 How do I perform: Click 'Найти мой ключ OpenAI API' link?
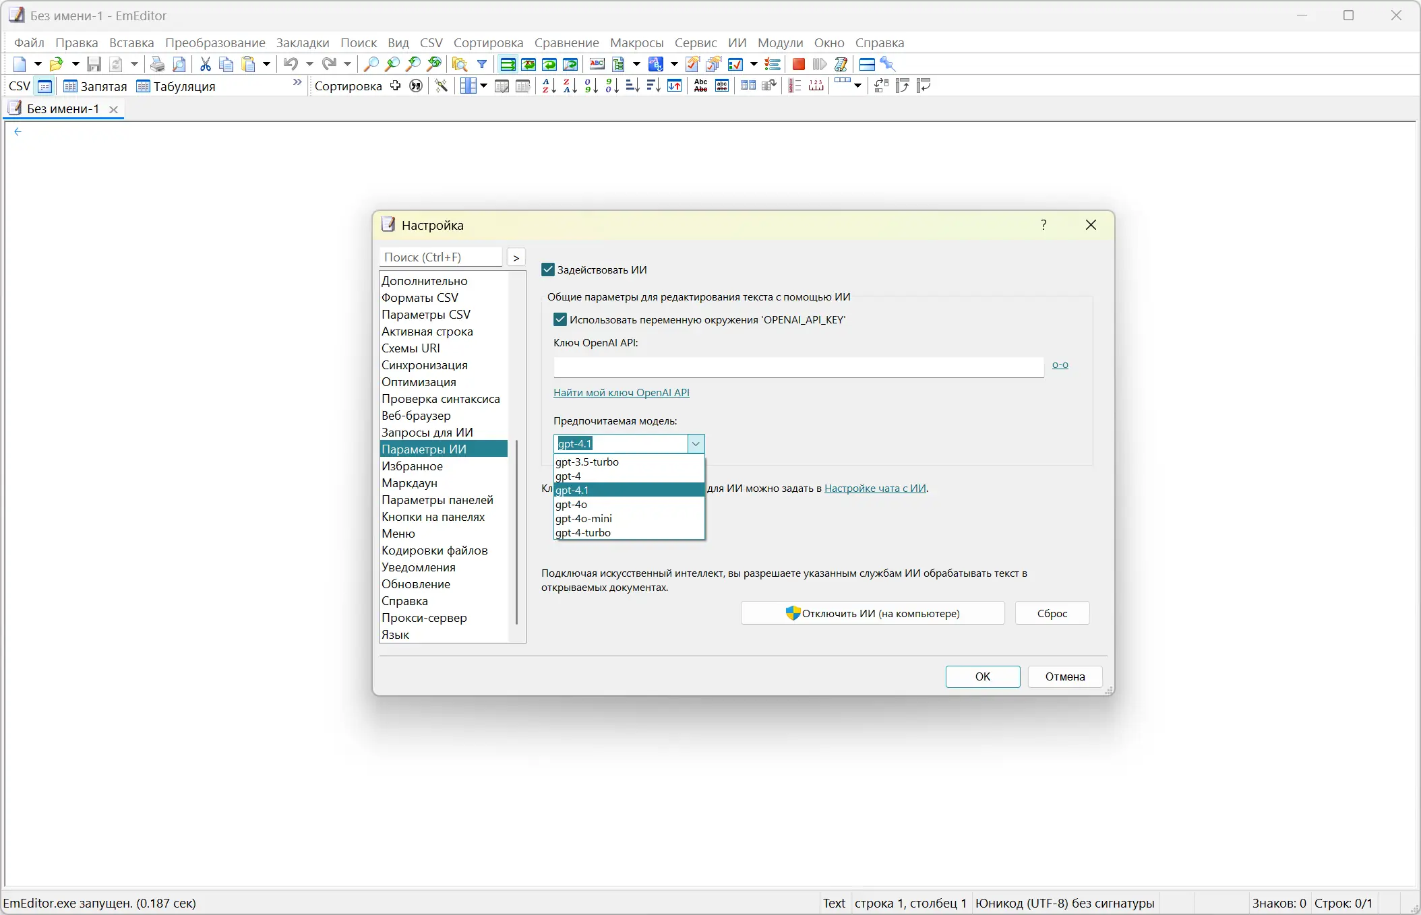tap(621, 392)
